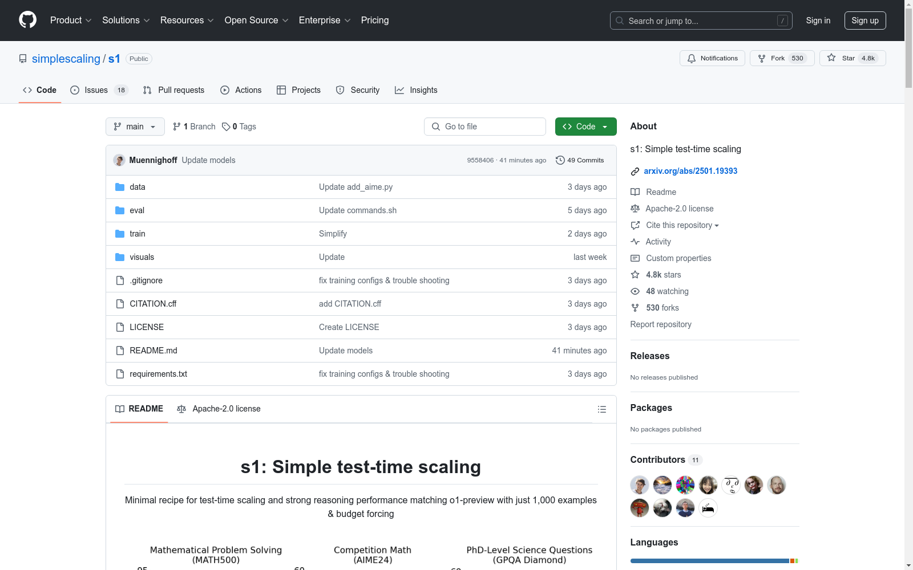Open the Issues tab
The image size is (913, 570).
(x=99, y=90)
